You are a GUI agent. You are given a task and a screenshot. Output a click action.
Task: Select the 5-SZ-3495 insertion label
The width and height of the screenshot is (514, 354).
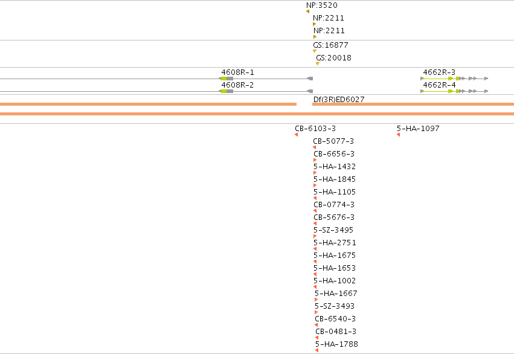[333, 230]
